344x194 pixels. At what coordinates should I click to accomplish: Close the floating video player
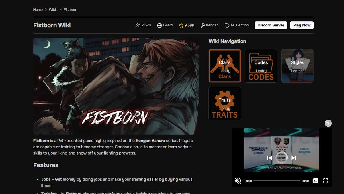point(328,123)
